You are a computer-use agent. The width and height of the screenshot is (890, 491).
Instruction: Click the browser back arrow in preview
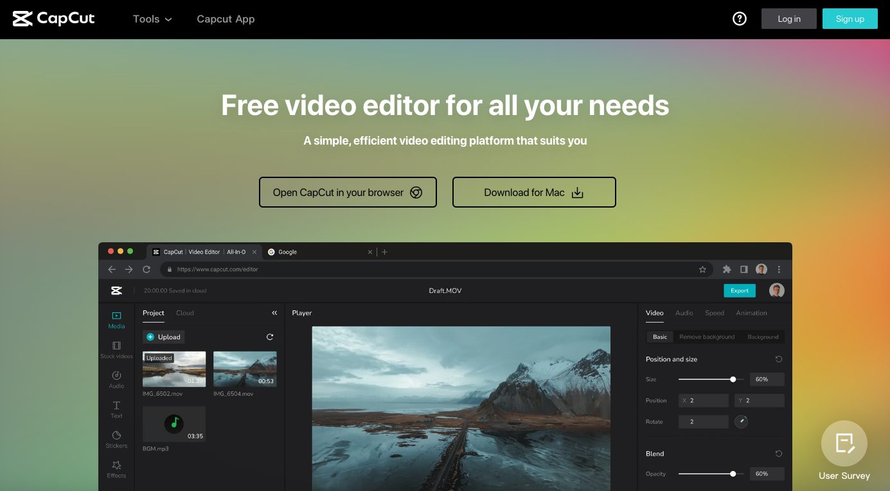pyautogui.click(x=112, y=269)
